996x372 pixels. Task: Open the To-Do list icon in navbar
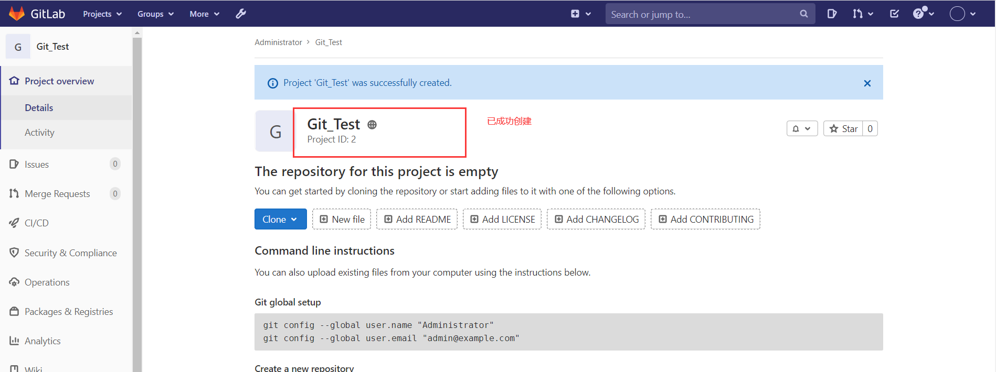(895, 14)
